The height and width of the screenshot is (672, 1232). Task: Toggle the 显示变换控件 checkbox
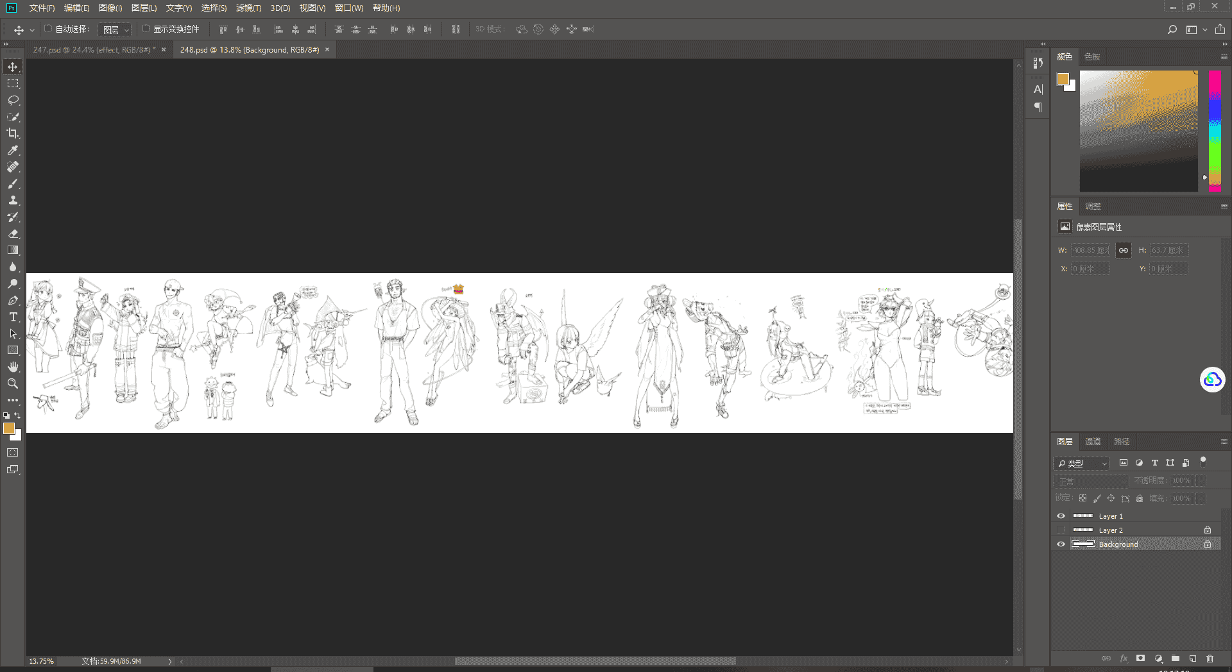146,29
